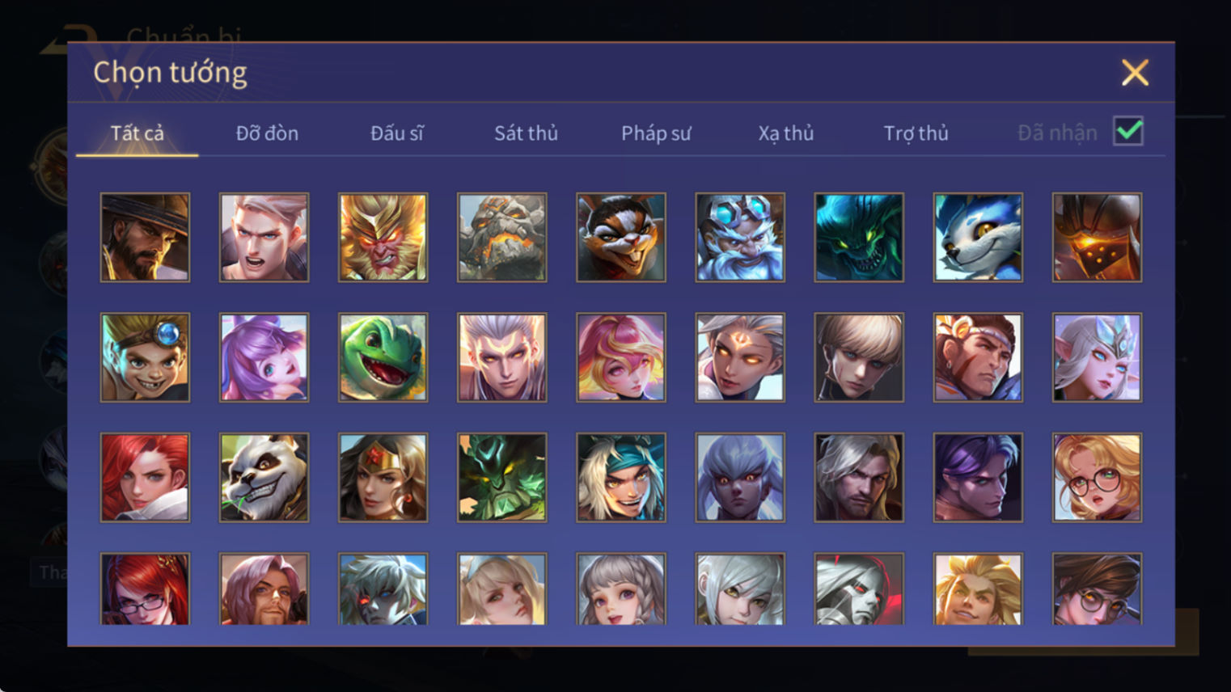Select the dark green sea monster hero
Viewport: 1231px width, 692px height.
point(859,237)
